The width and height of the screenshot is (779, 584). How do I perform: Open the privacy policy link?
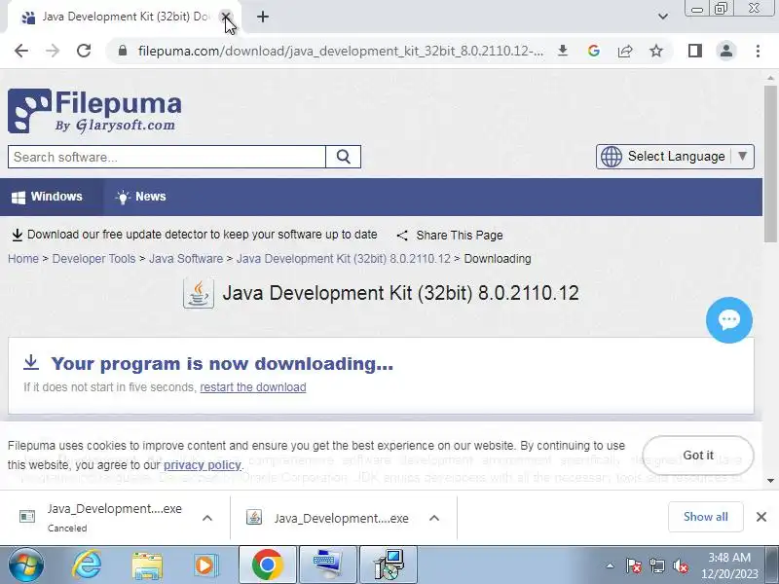tap(203, 465)
